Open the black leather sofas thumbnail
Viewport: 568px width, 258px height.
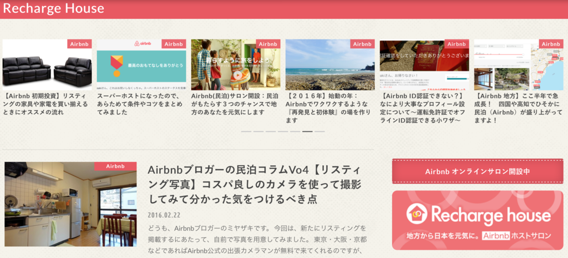coord(47,64)
